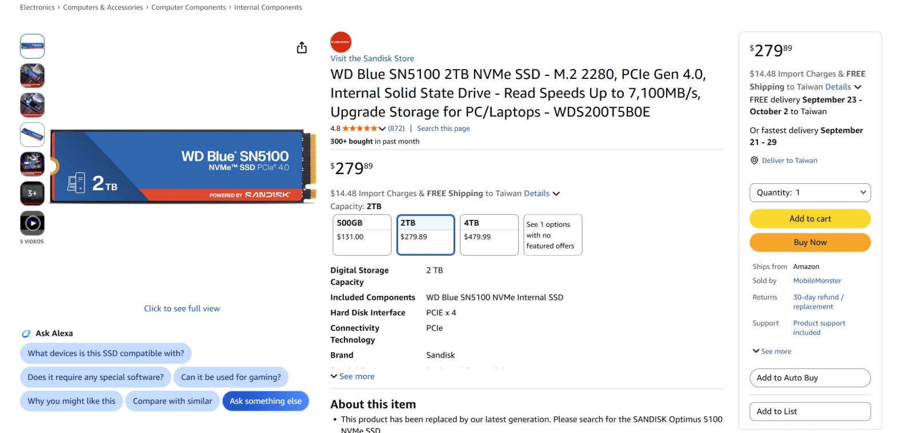Open the 3+ more images thumbnail

(33, 194)
